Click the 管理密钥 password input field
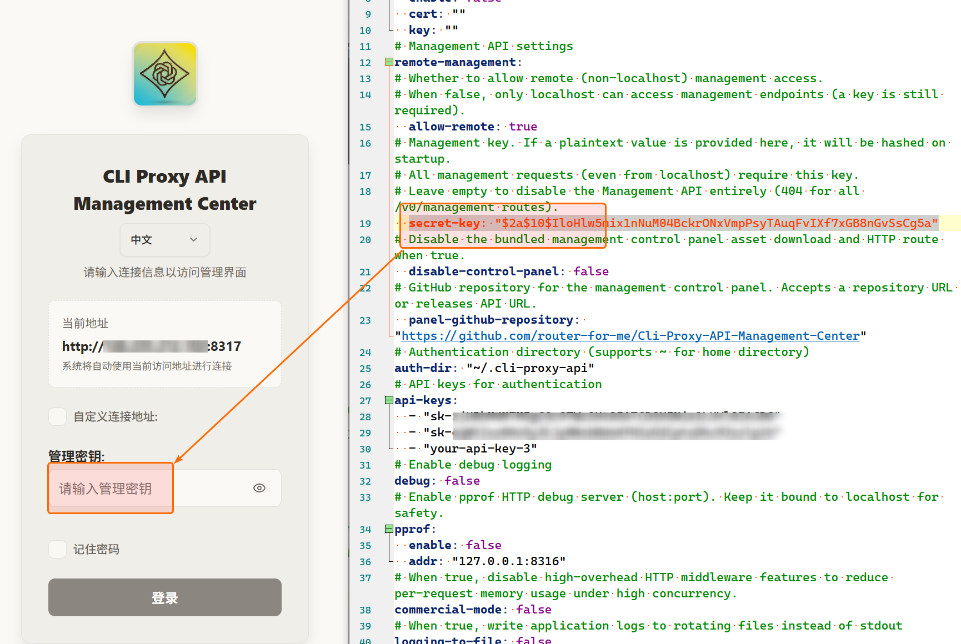The width and height of the screenshot is (961, 644). click(165, 488)
